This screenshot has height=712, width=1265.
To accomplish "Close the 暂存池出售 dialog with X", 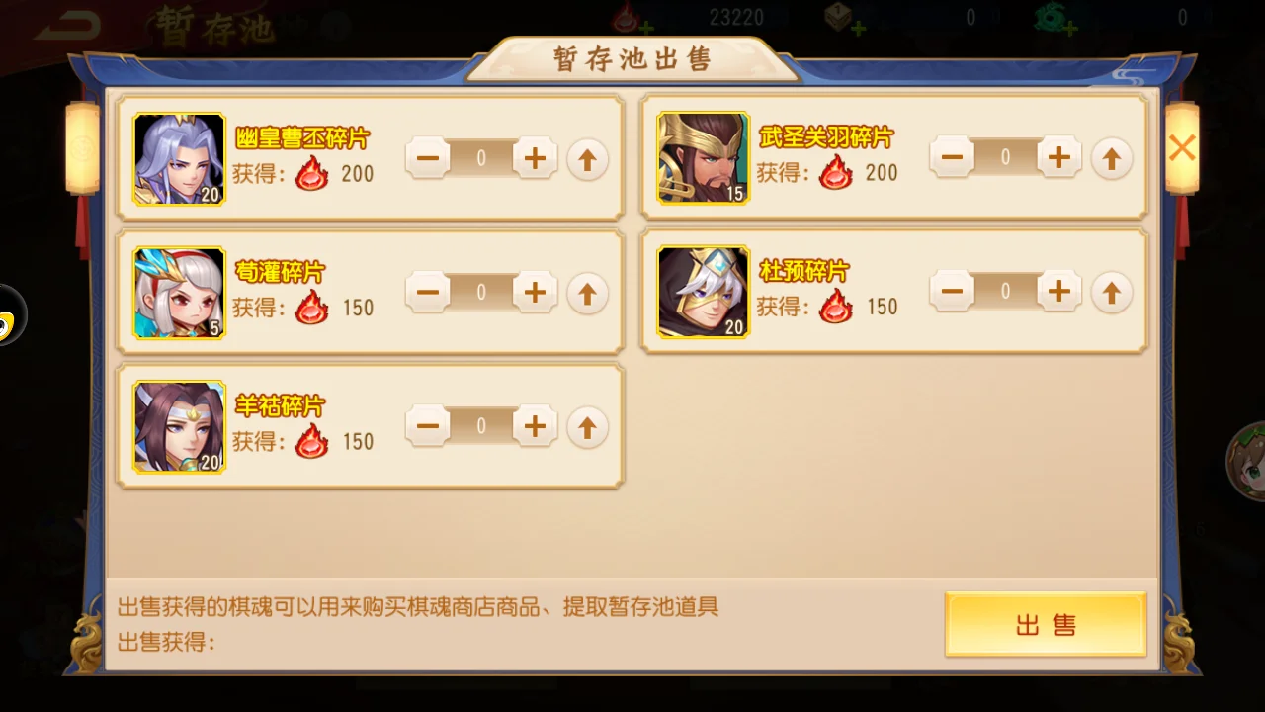I will [1182, 148].
